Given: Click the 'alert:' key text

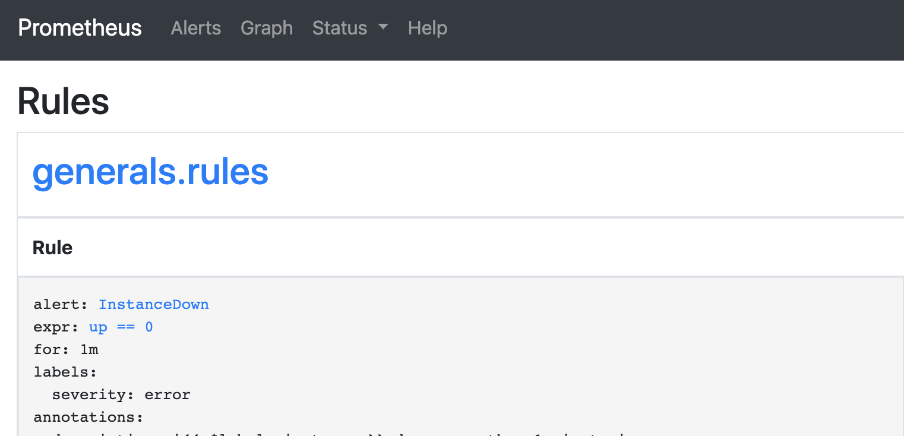Looking at the screenshot, I should (61, 305).
